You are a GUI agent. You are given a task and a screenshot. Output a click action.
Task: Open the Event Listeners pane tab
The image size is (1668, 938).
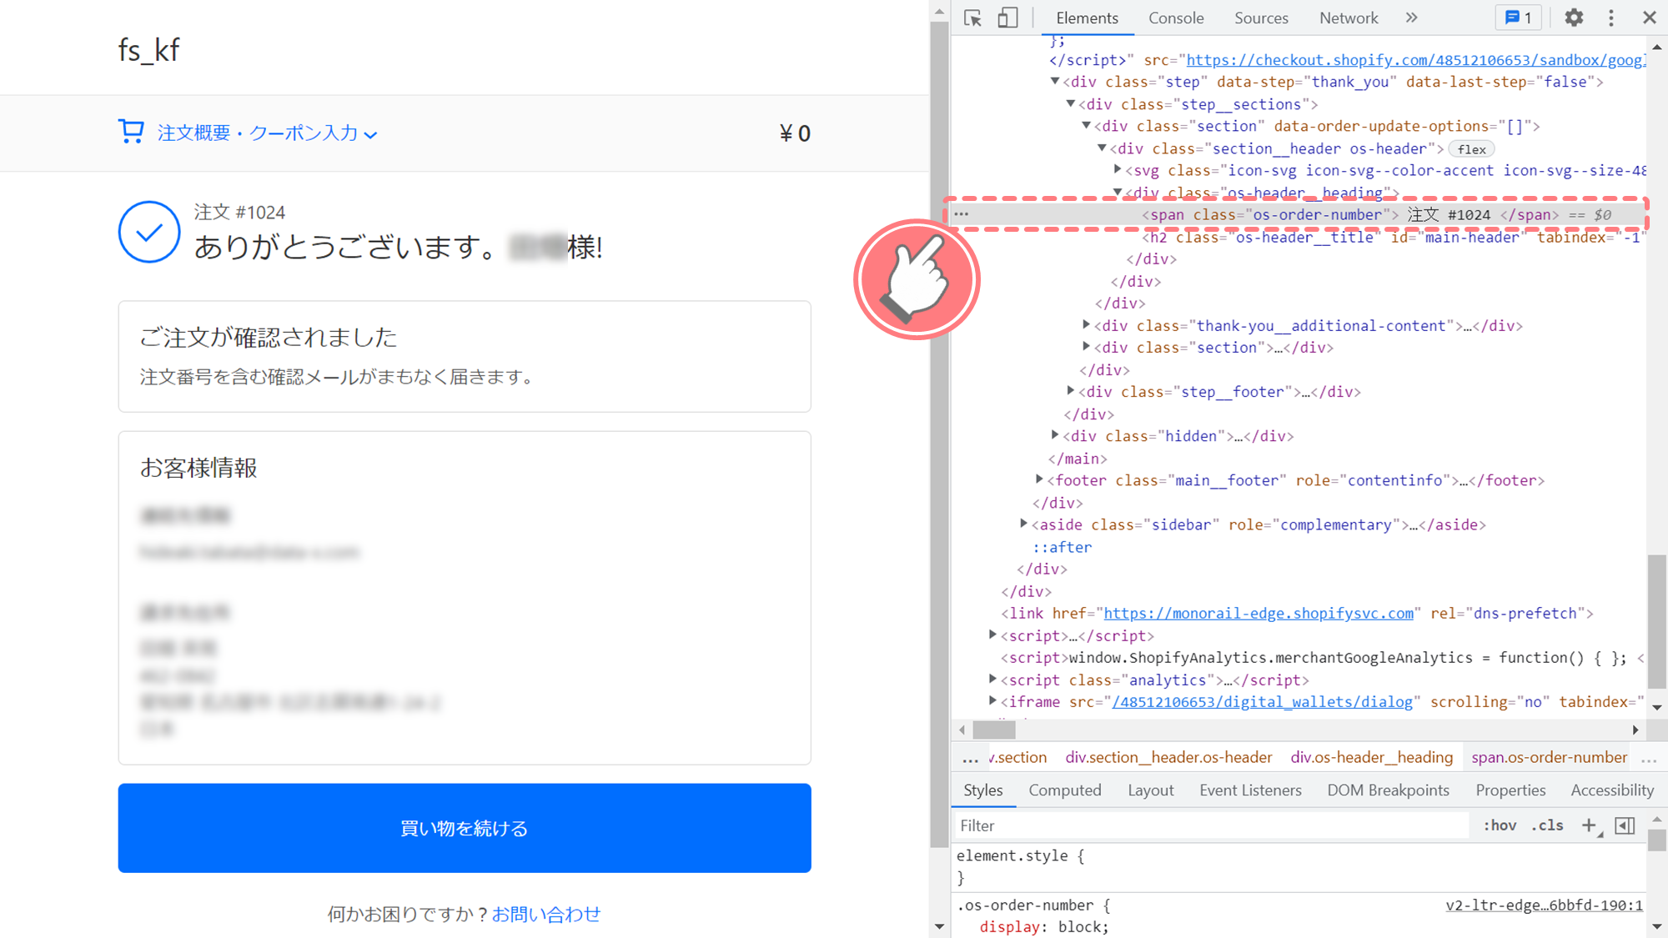click(1250, 790)
